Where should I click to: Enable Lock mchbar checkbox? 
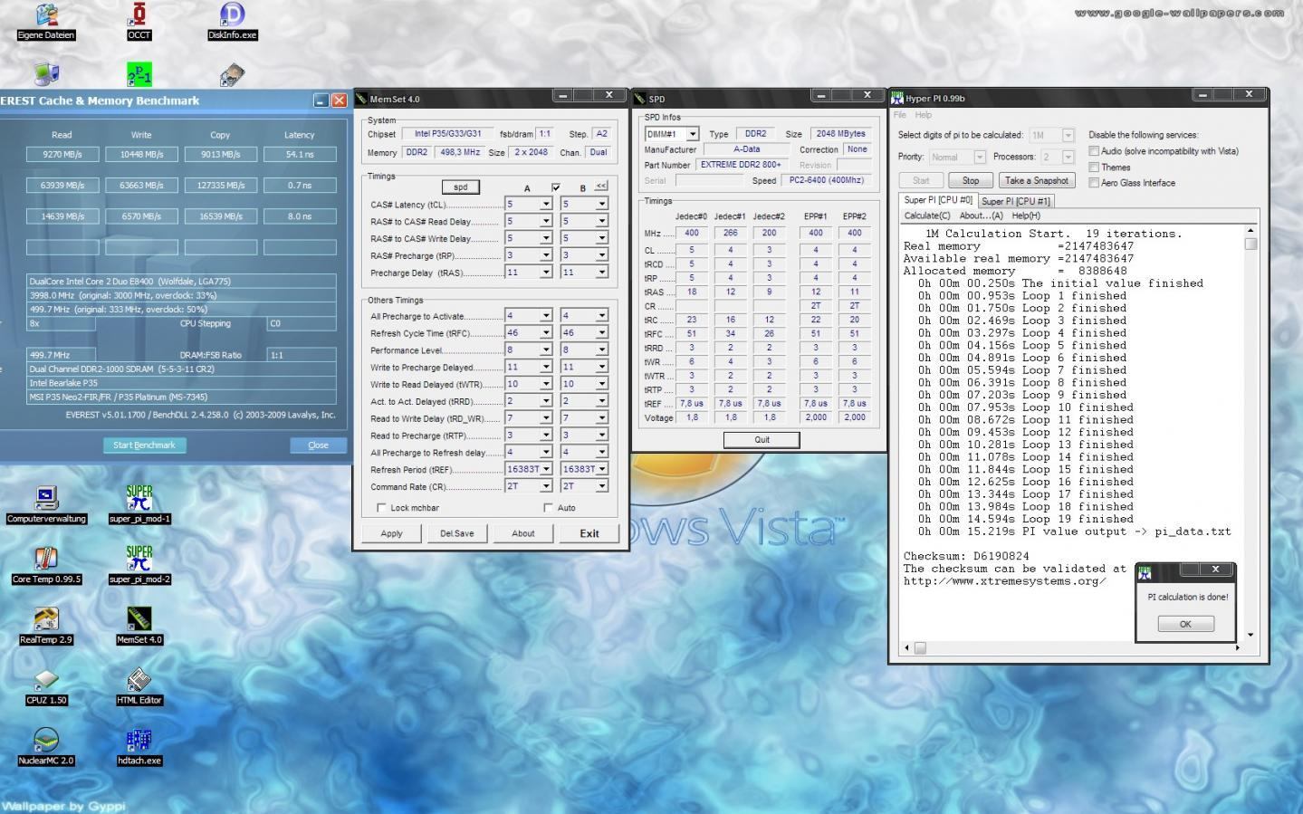coord(381,508)
